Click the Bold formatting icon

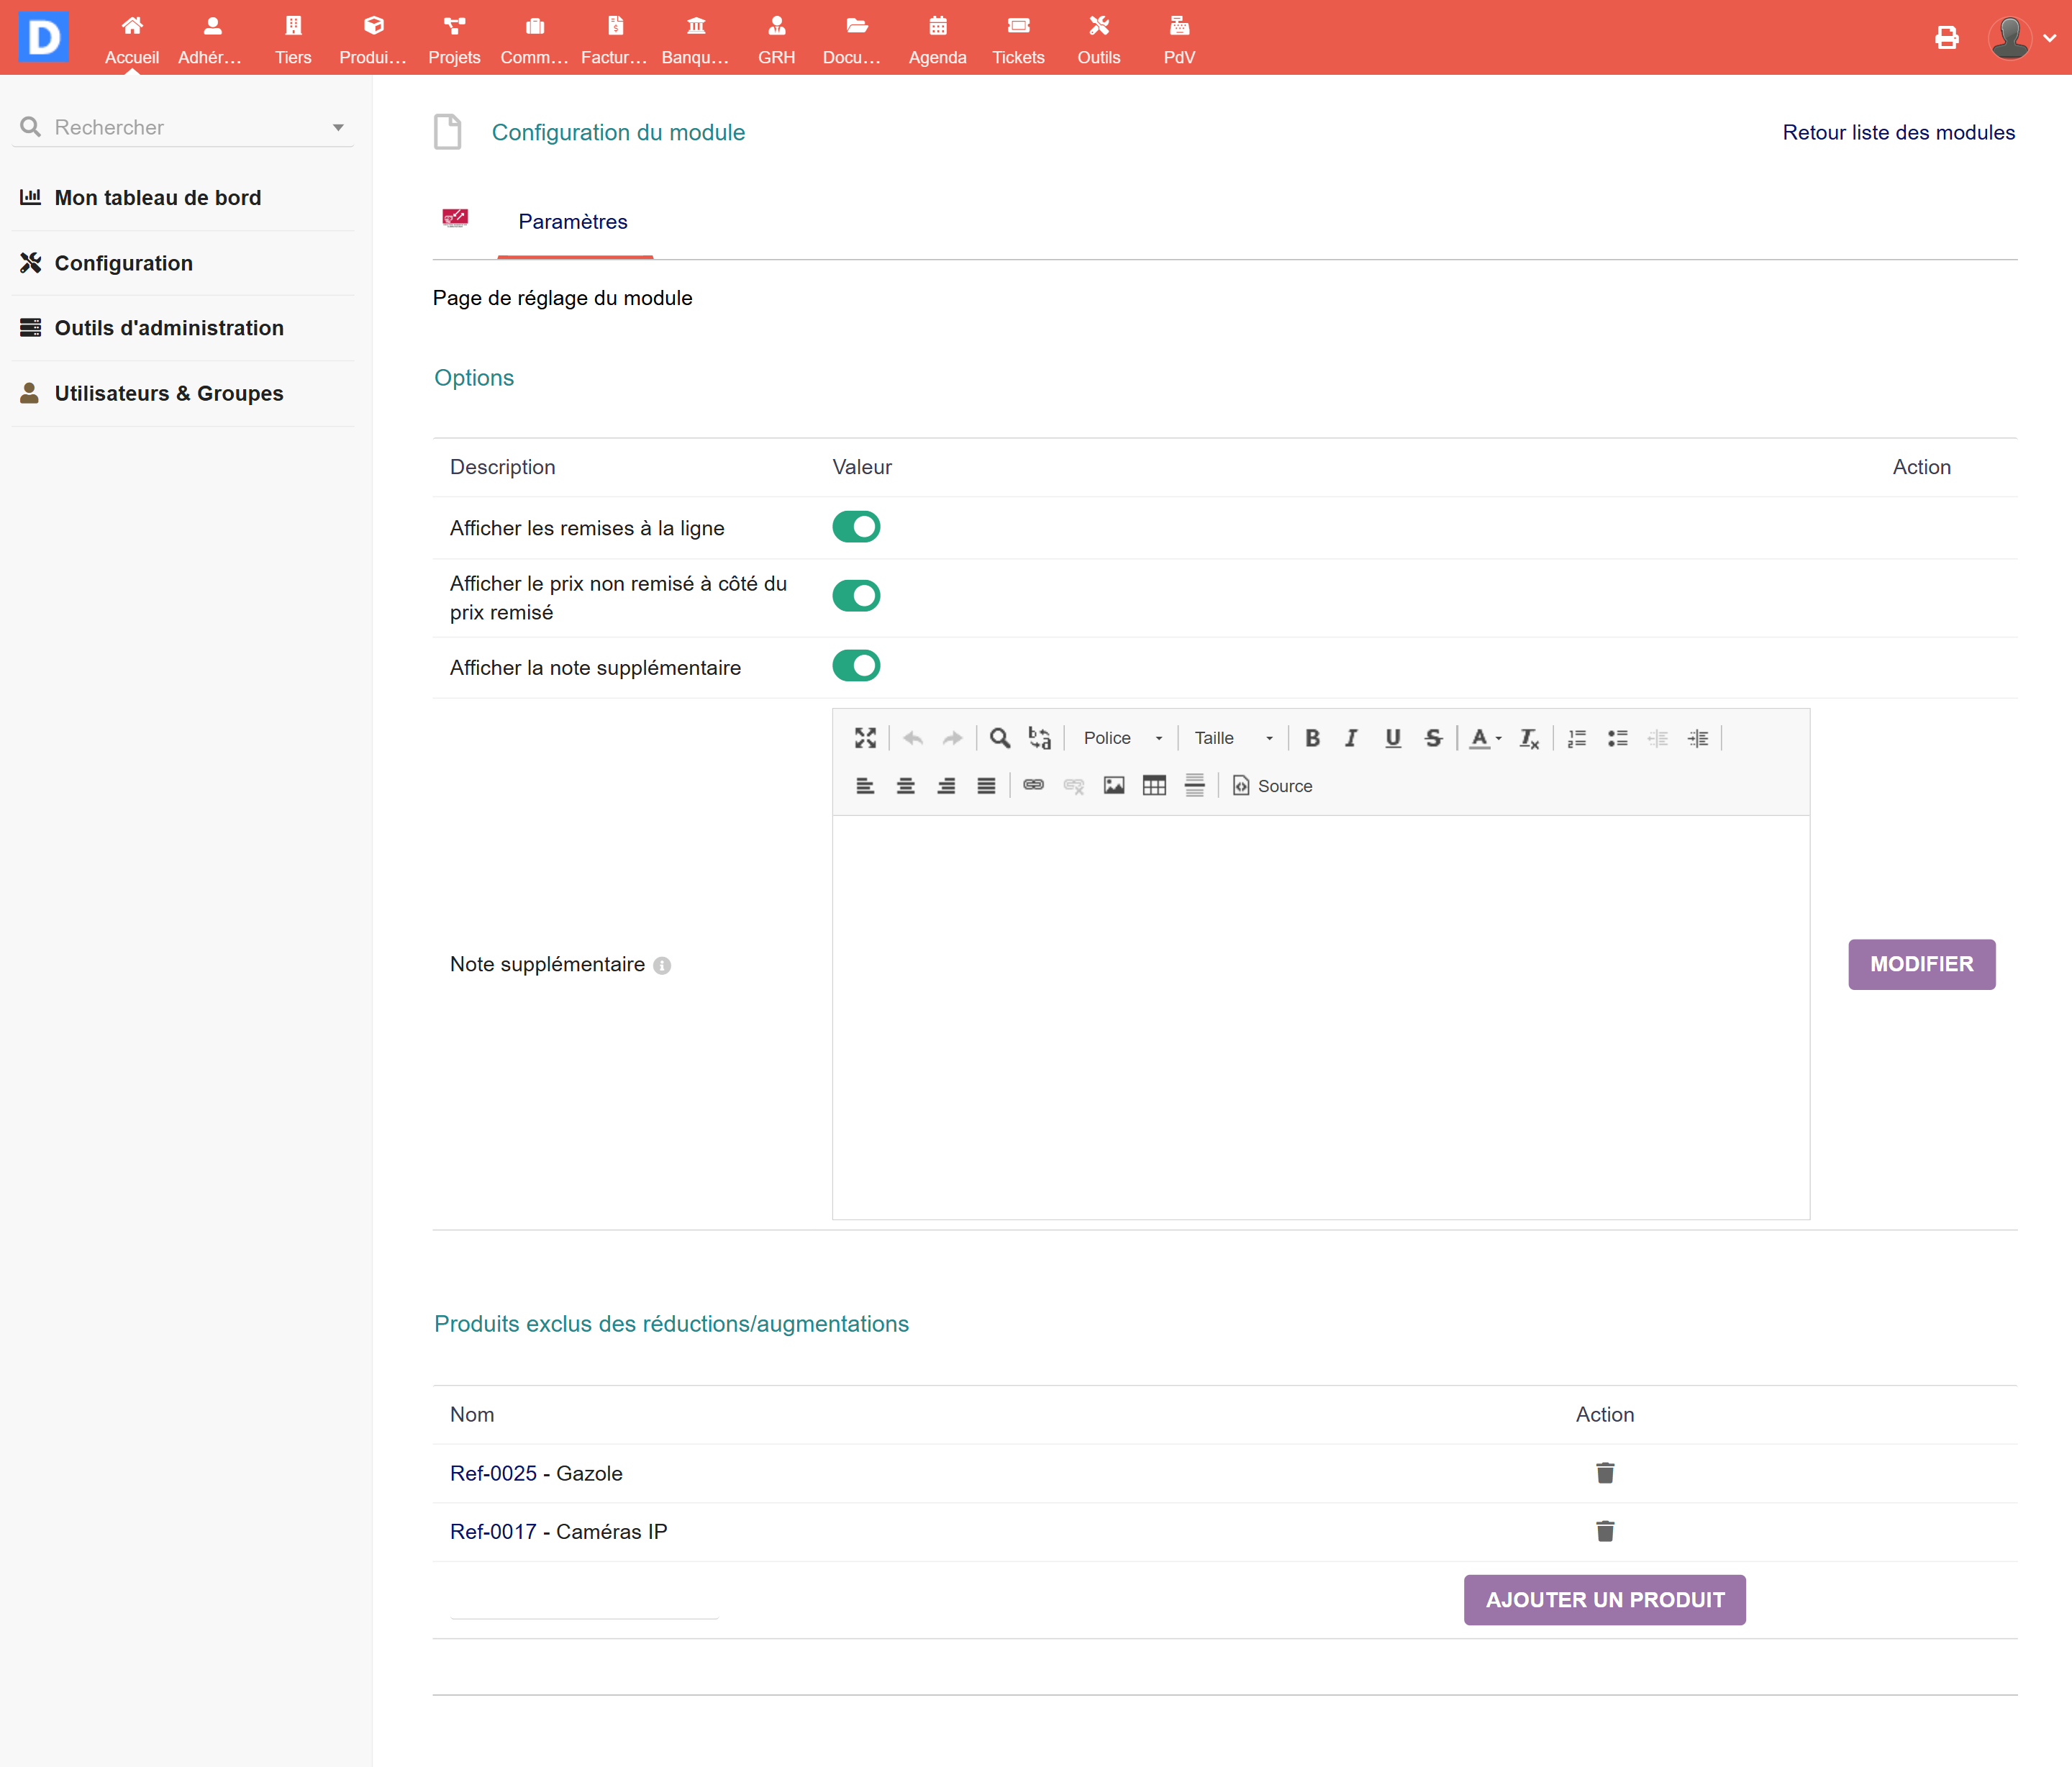[x=1312, y=738]
